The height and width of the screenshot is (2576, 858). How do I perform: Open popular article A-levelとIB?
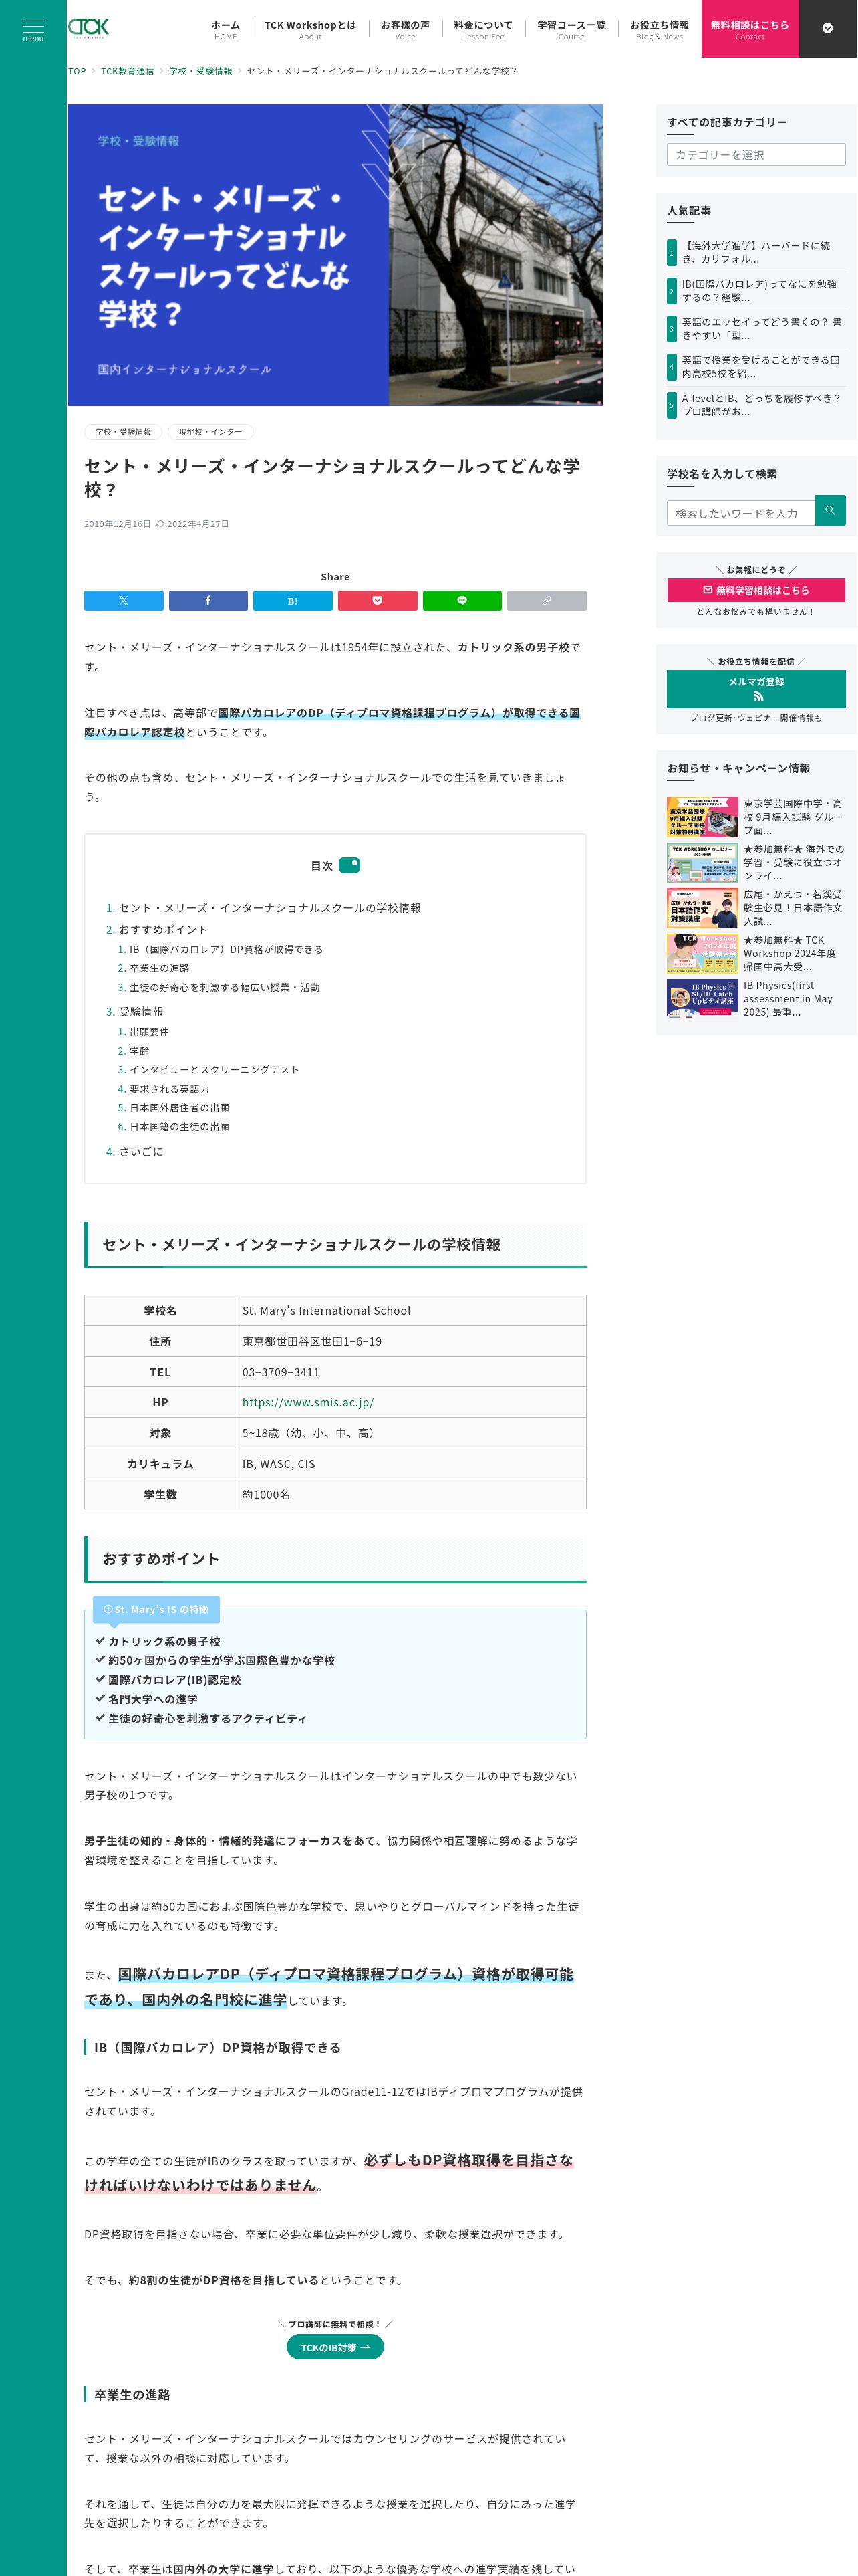click(x=756, y=405)
